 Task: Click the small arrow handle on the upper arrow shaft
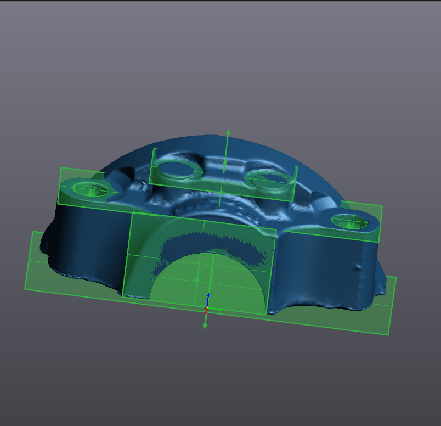coord(224,164)
